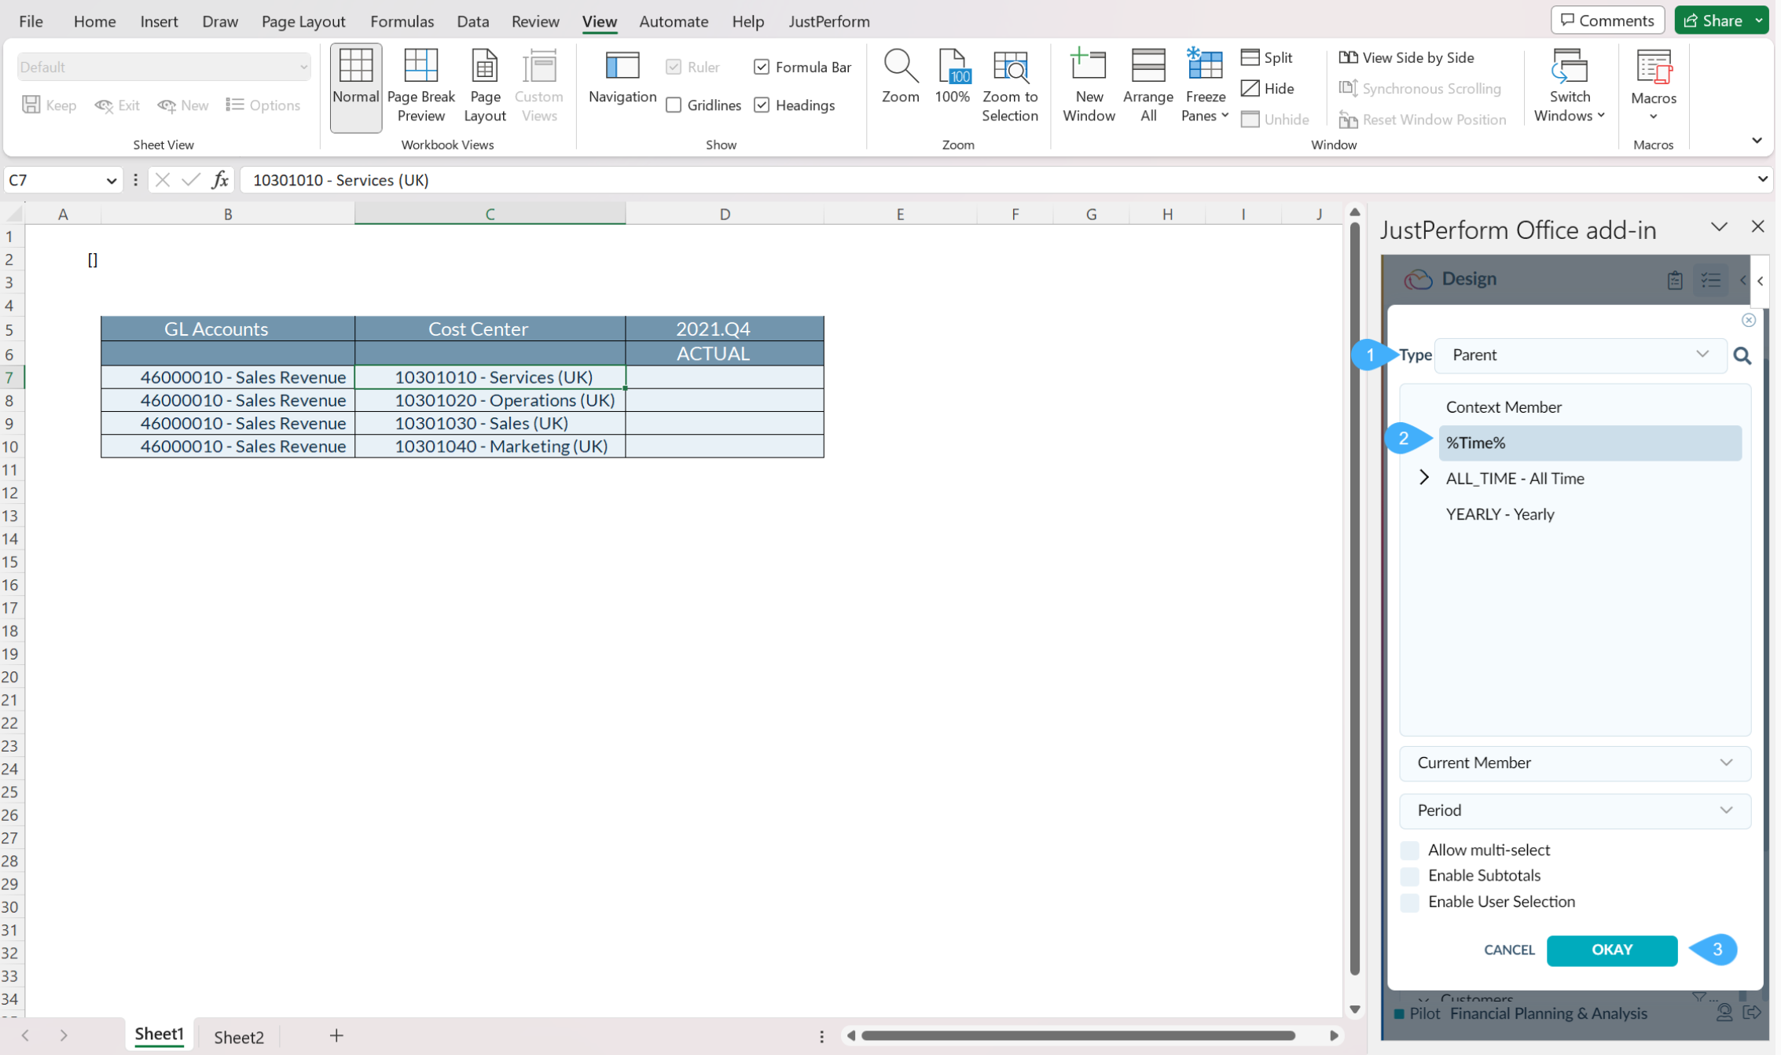Expand the ALL_TIME - All Time node
The height and width of the screenshot is (1055, 1781).
[1423, 478]
